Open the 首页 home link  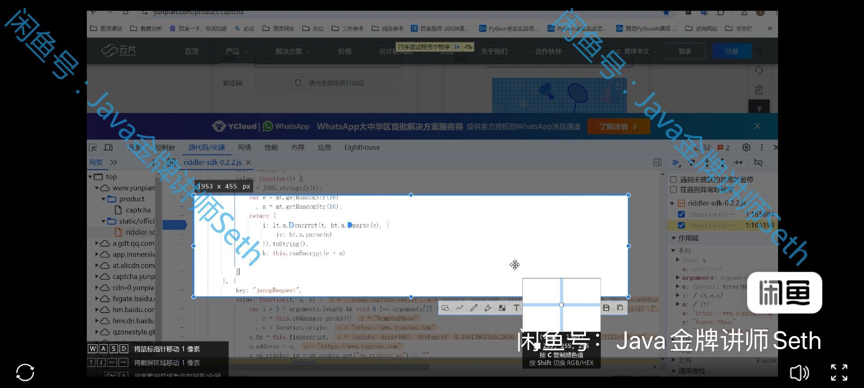pyautogui.click(x=192, y=51)
